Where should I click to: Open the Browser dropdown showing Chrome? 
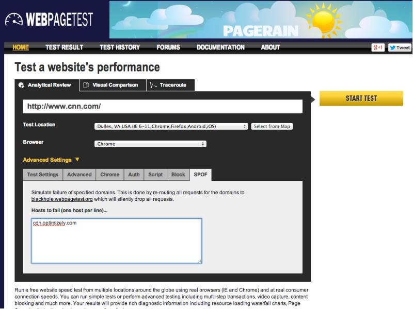150,144
